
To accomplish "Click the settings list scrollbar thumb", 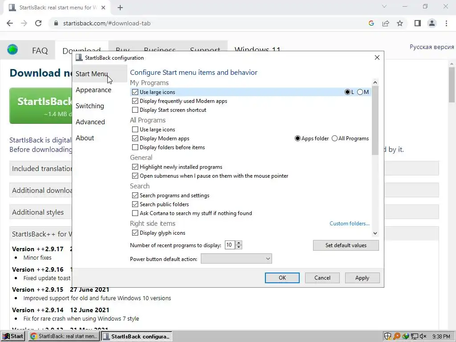I will coord(375,120).
